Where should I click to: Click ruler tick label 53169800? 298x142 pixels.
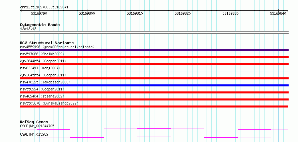[87, 13]
